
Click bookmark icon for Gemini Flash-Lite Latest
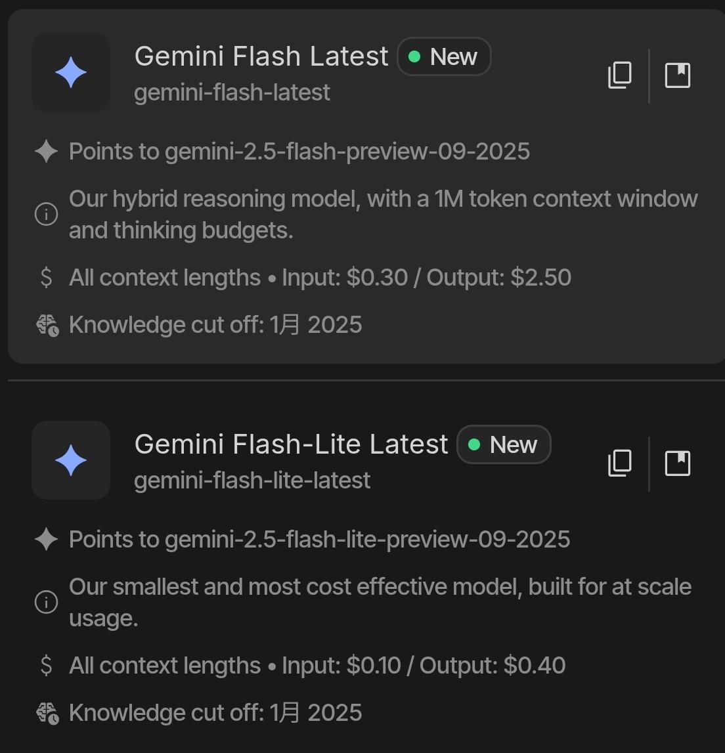[677, 463]
